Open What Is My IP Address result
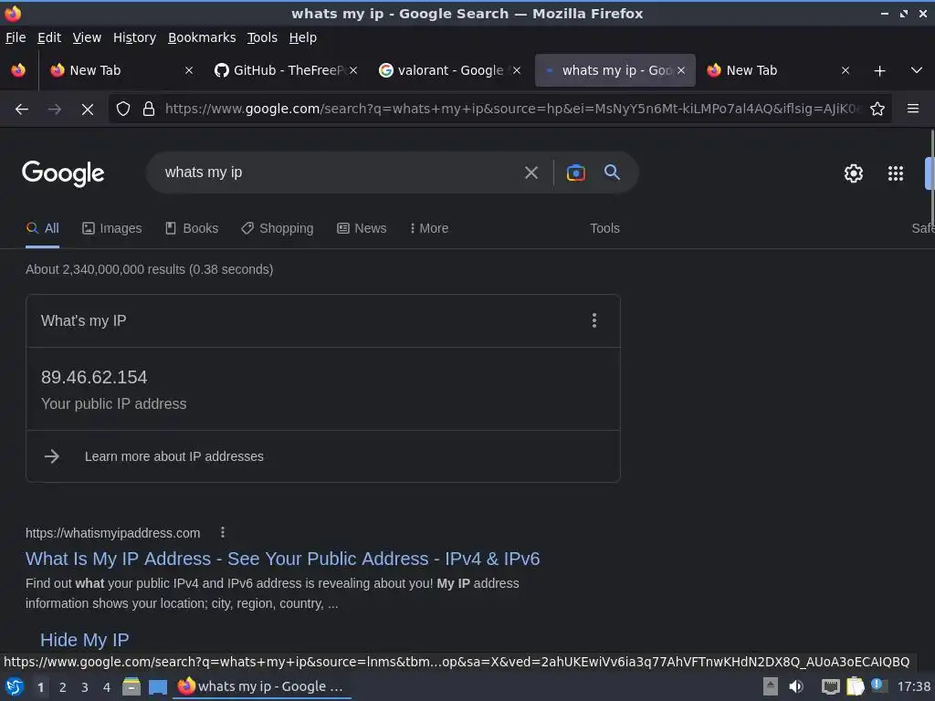The height and width of the screenshot is (701, 935). [283, 560]
